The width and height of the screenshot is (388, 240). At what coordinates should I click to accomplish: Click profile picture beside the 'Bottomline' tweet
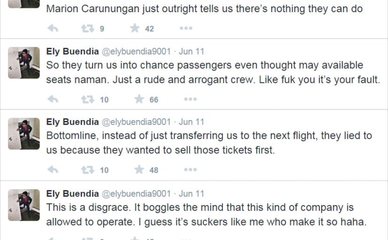(24, 134)
